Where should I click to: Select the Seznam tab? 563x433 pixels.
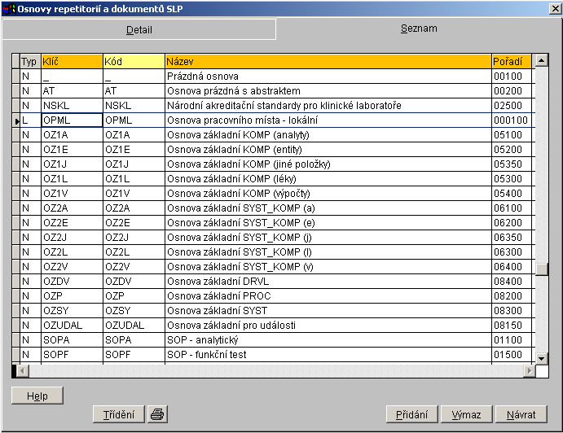click(419, 28)
